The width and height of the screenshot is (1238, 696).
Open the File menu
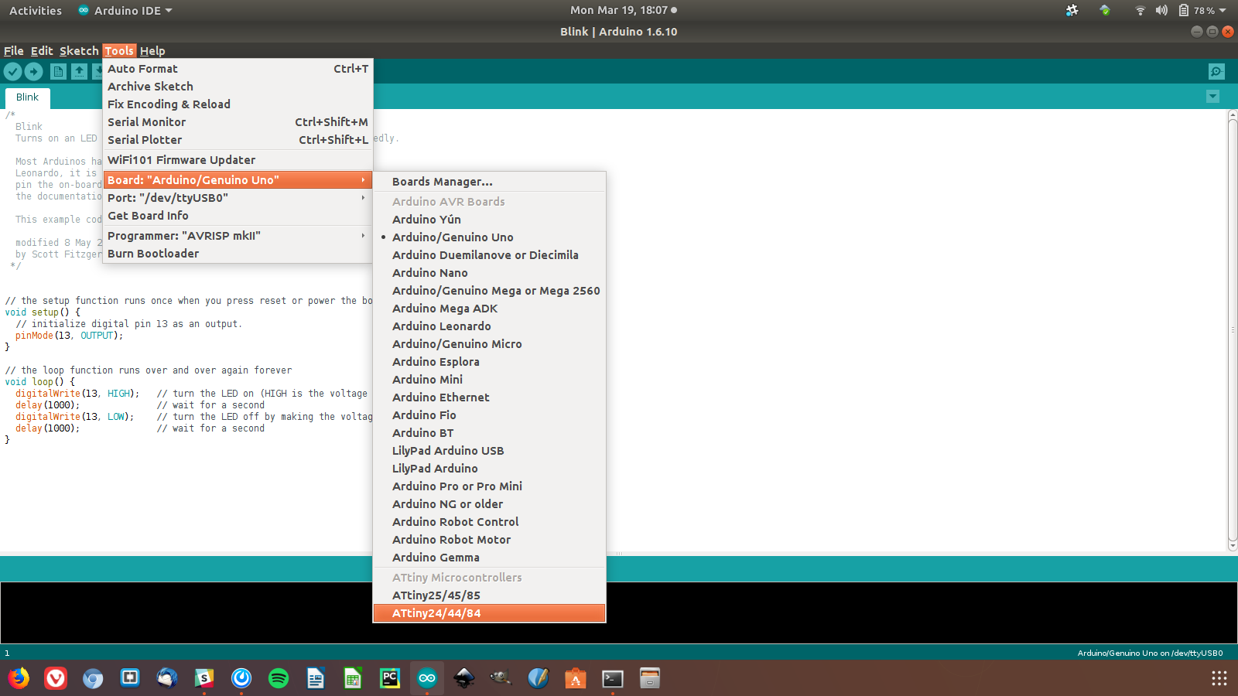(14, 51)
